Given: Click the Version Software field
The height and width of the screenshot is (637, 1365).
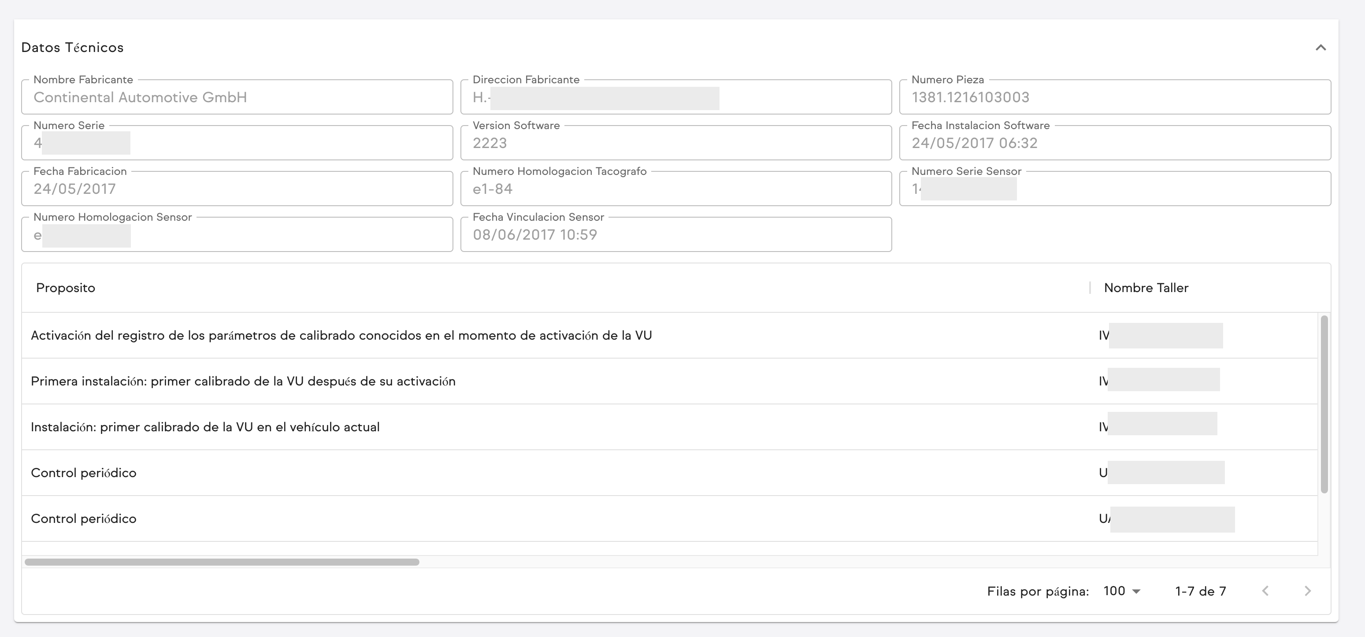Looking at the screenshot, I should pyautogui.click(x=675, y=143).
